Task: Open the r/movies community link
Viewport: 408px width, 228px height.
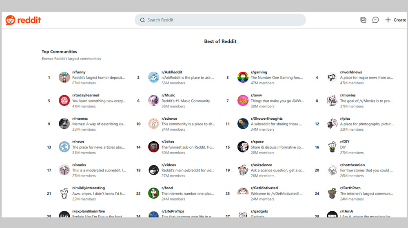Action: [x=348, y=95]
